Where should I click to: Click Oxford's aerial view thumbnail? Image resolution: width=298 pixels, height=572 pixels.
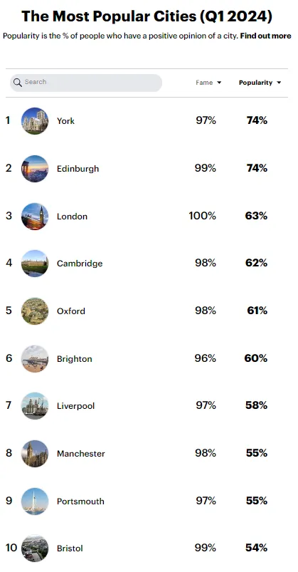pos(35,311)
